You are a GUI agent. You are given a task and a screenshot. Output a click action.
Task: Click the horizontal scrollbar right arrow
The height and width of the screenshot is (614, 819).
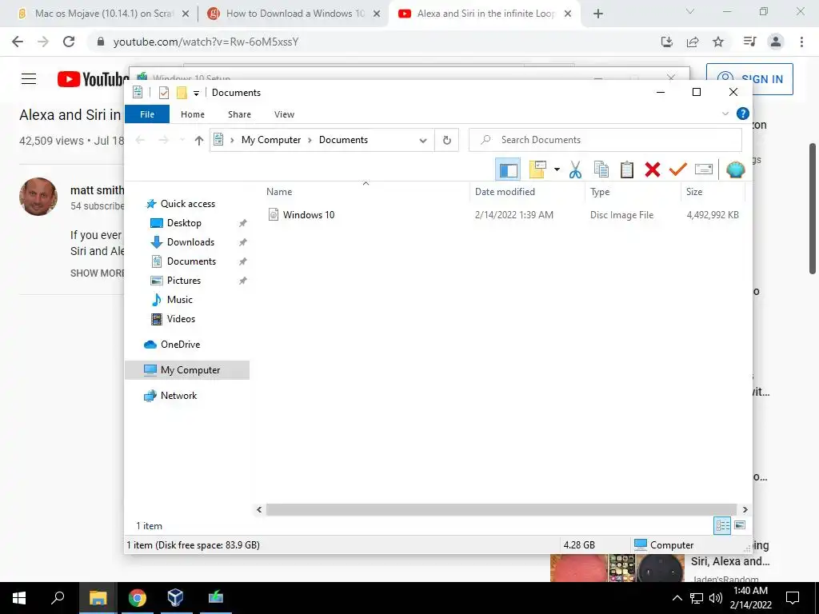pos(745,509)
